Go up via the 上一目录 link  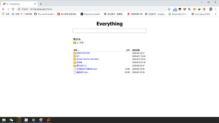80,43
